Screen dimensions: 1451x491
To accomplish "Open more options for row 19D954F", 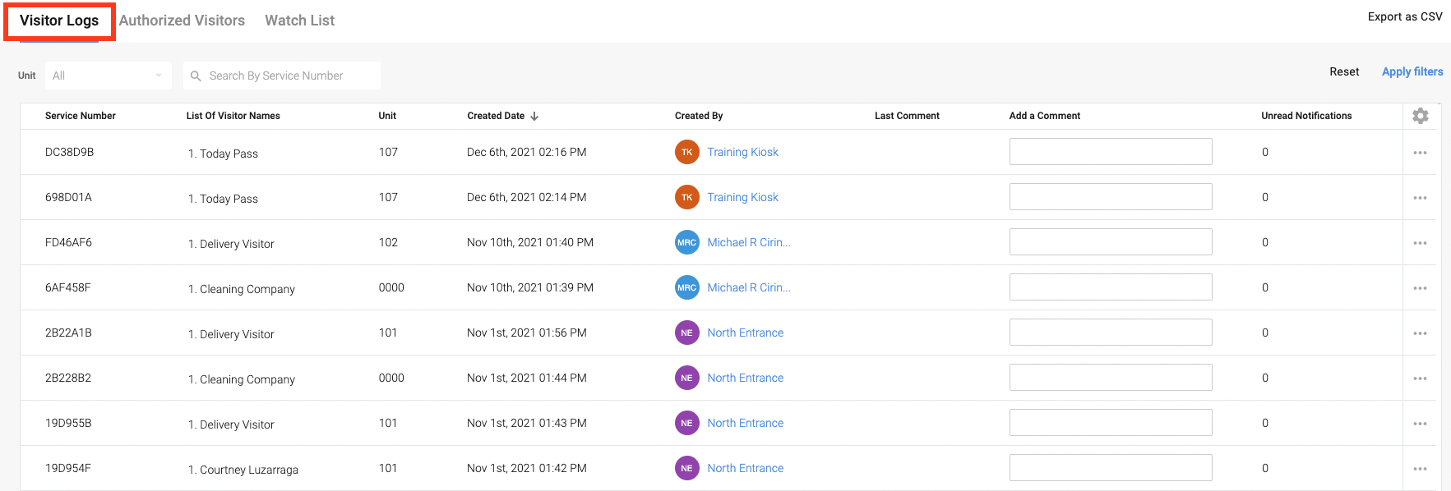I will (1420, 469).
